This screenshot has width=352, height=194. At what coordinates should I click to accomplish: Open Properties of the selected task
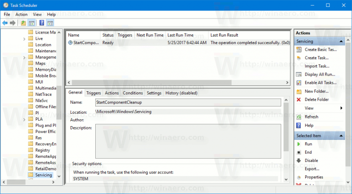313,177
